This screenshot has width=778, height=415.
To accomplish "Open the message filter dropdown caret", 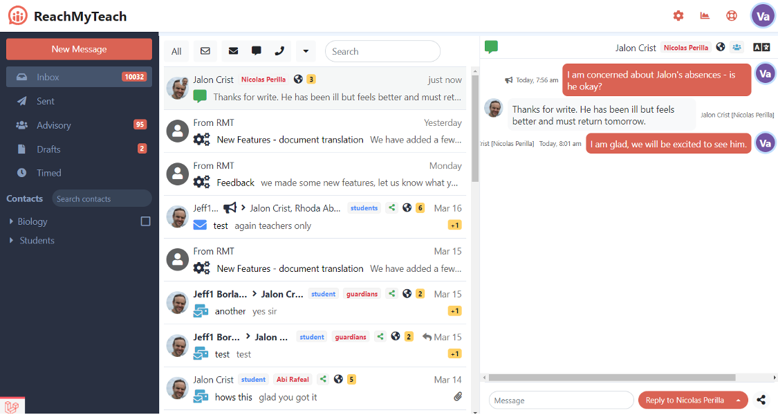I will coord(306,51).
